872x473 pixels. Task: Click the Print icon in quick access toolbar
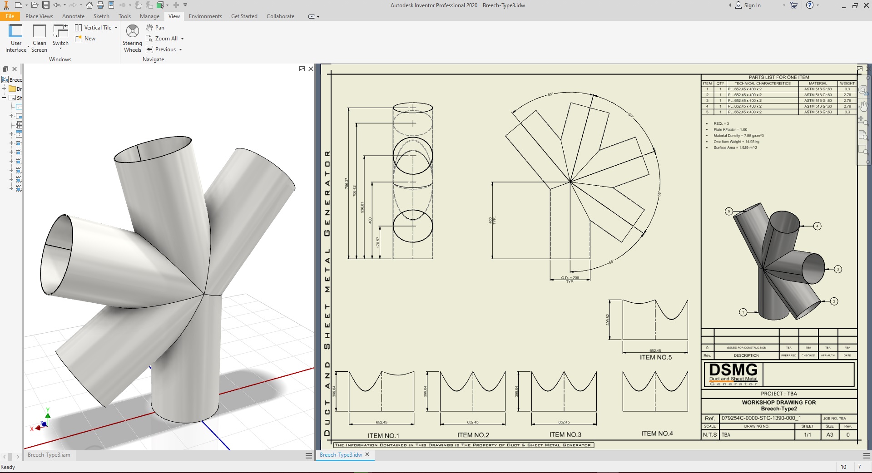[100, 5]
